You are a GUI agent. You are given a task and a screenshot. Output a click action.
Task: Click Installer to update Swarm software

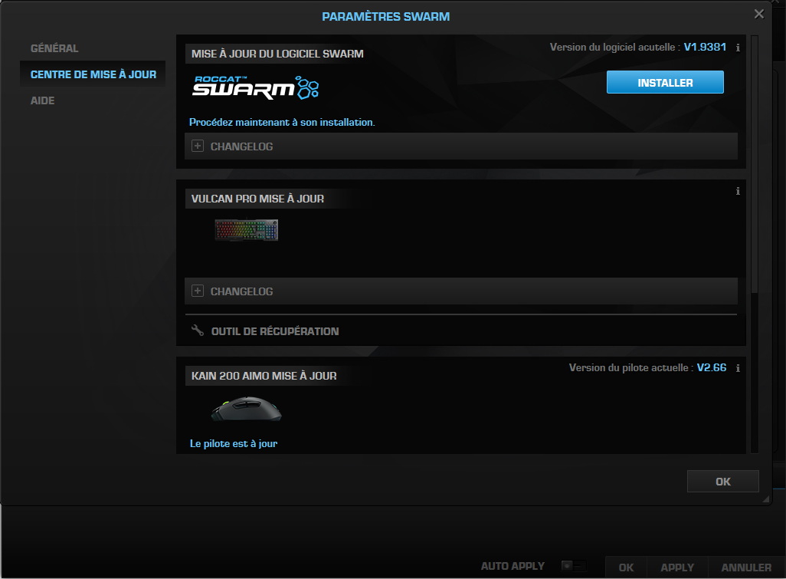pos(664,81)
